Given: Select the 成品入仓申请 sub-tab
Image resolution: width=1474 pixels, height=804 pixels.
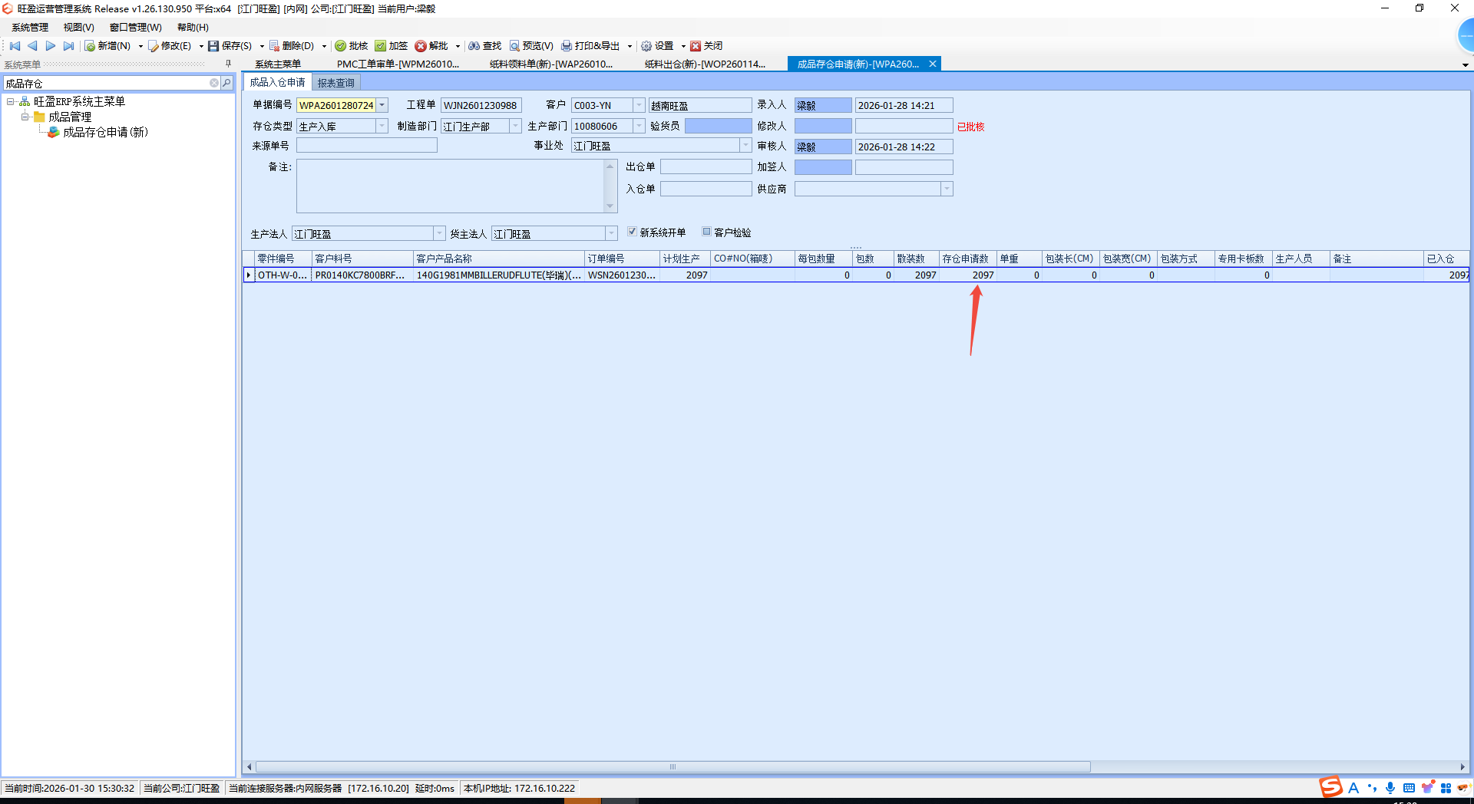Looking at the screenshot, I should pyautogui.click(x=277, y=82).
